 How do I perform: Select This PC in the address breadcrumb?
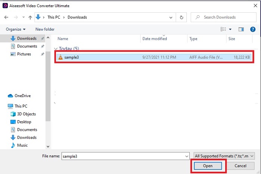pyautogui.click(x=54, y=17)
